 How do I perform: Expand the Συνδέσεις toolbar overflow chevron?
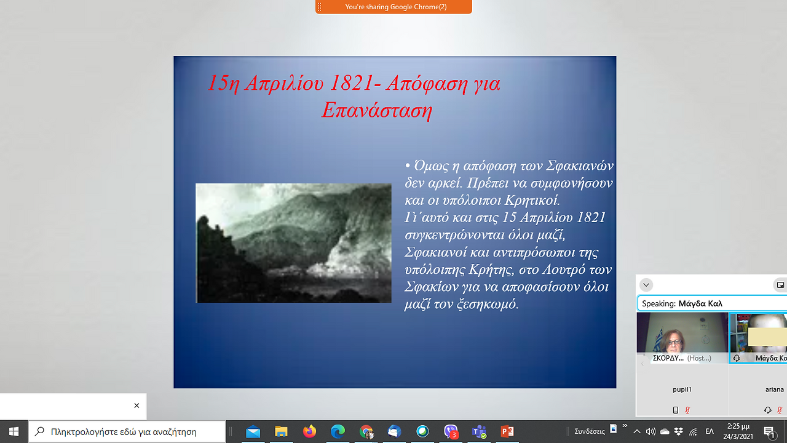pyautogui.click(x=625, y=426)
